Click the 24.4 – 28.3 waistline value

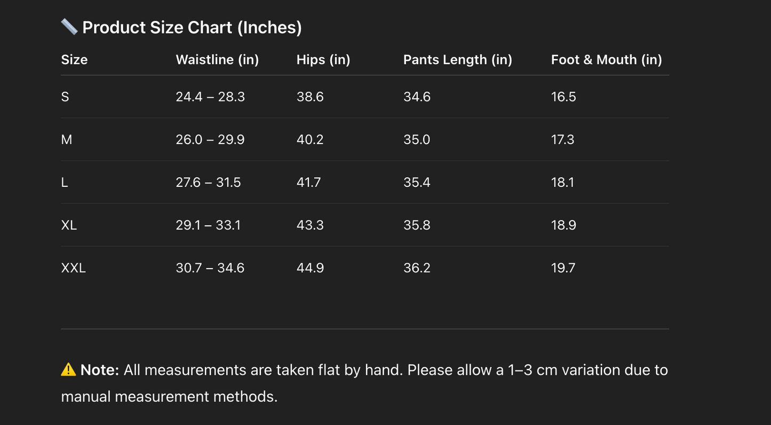click(x=210, y=97)
